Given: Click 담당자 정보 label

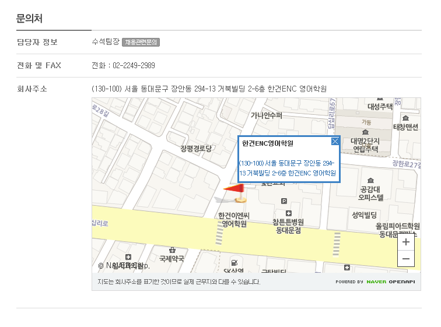Looking at the screenshot, I should point(37,42).
